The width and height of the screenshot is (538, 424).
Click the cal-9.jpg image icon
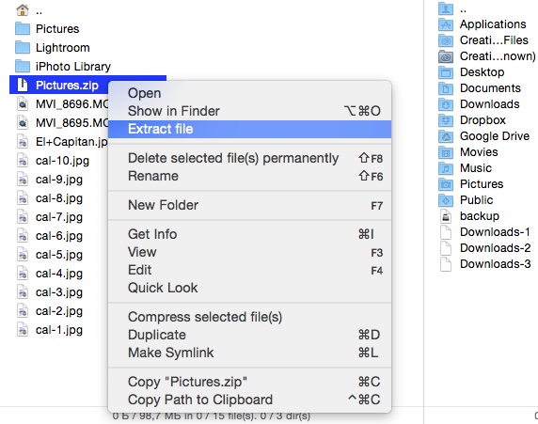[x=23, y=179]
